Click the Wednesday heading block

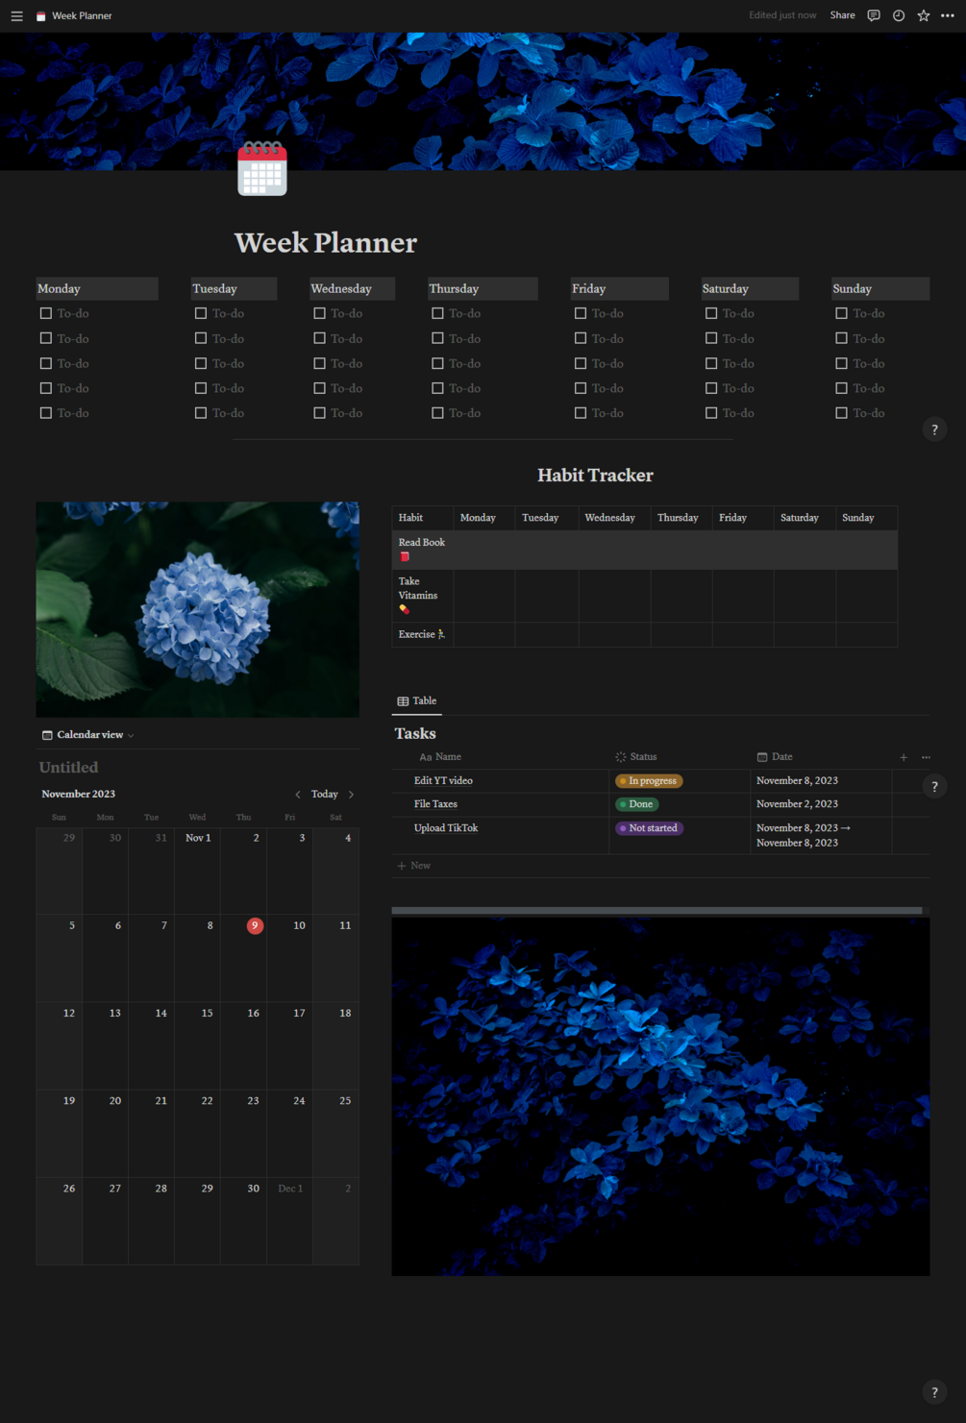click(352, 288)
